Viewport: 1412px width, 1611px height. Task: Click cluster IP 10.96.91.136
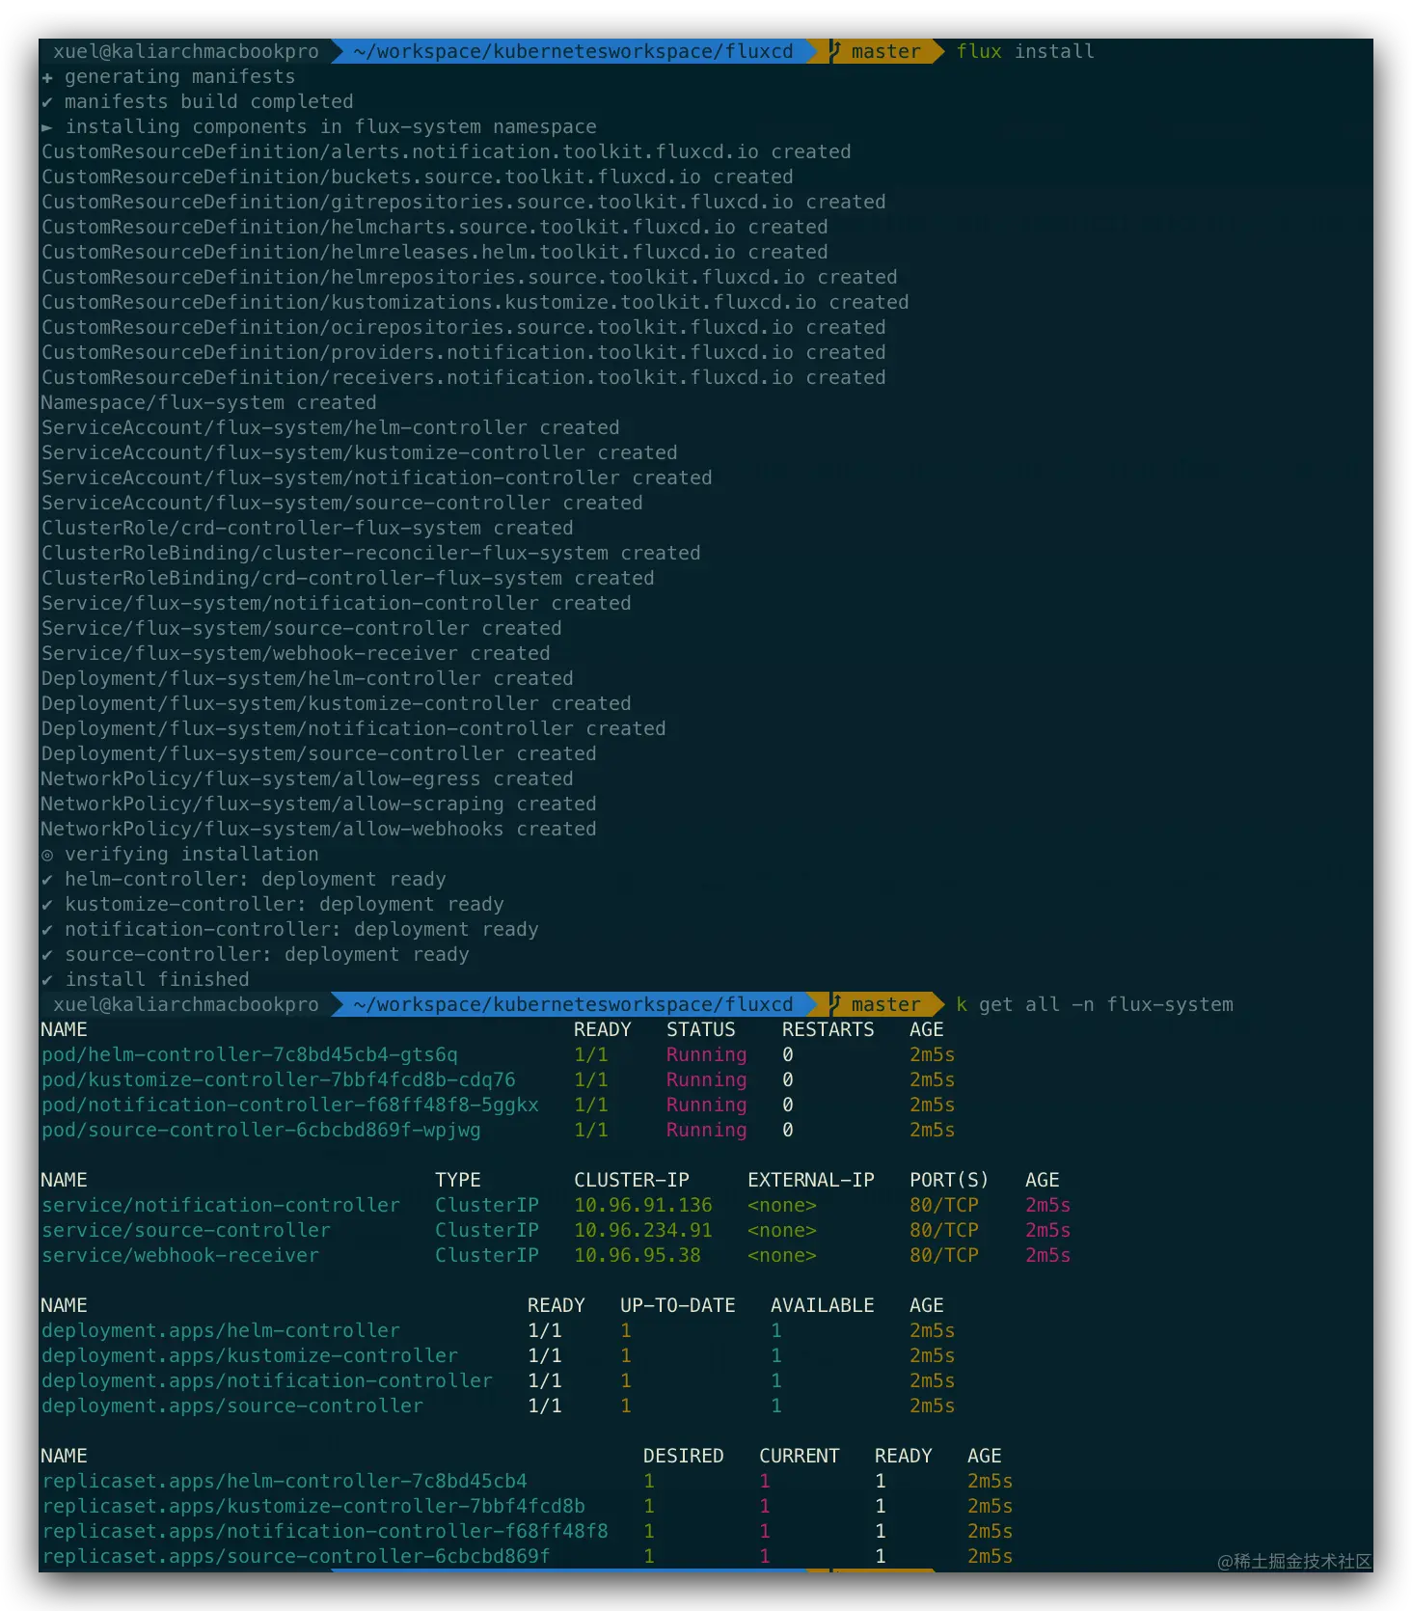point(643,1205)
